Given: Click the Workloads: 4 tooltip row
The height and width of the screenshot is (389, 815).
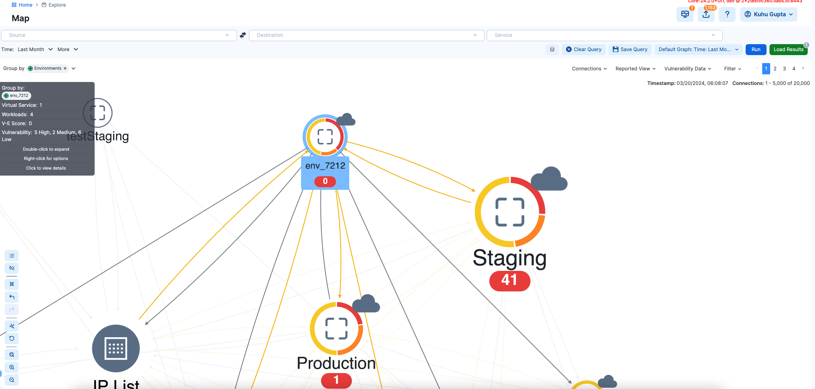Looking at the screenshot, I should pyautogui.click(x=45, y=114).
